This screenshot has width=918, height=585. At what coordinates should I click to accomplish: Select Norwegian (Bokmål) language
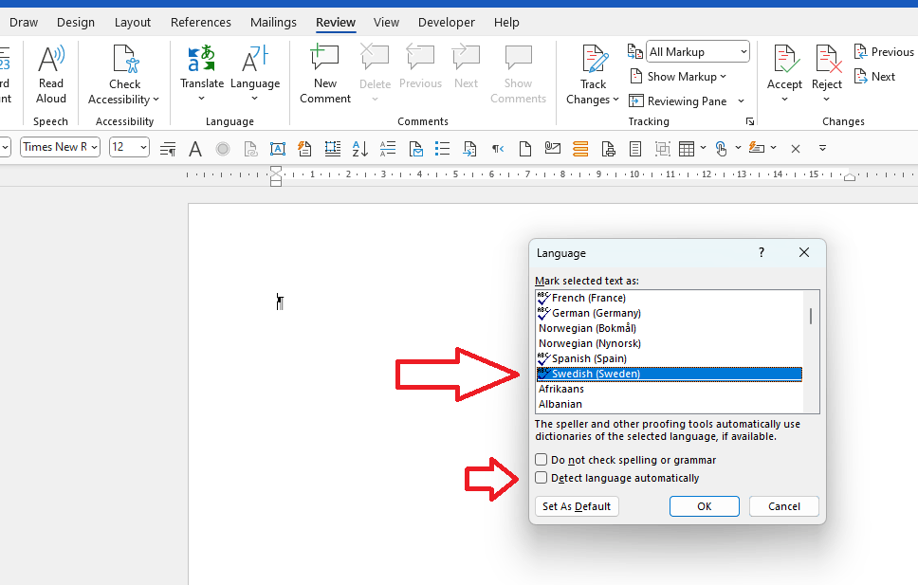pyautogui.click(x=670, y=328)
